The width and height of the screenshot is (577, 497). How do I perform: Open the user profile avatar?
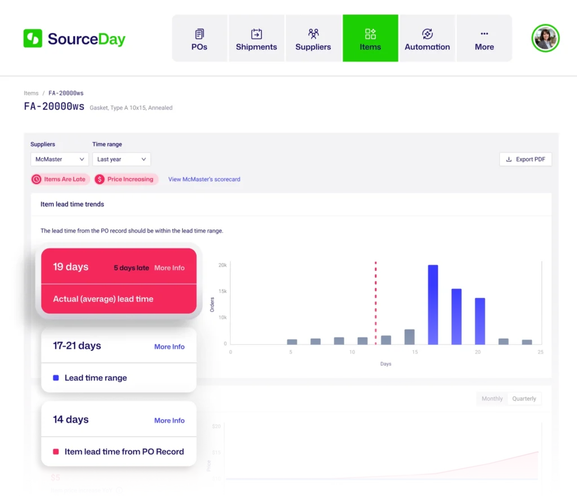point(545,38)
